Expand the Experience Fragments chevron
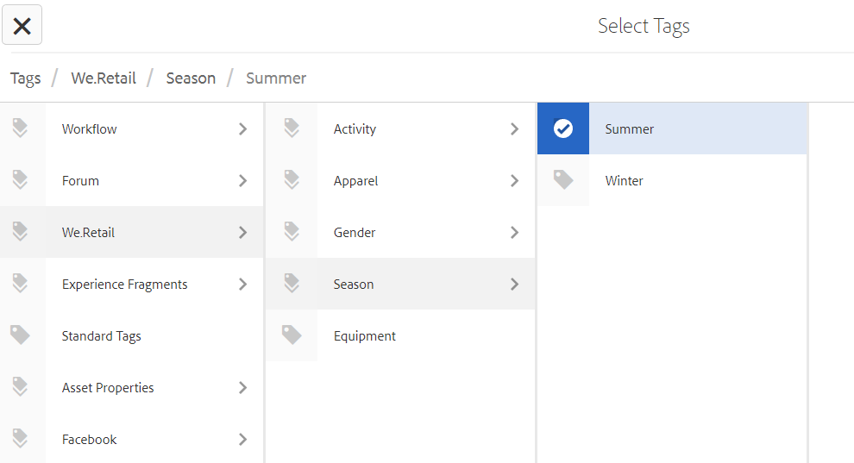The image size is (854, 463). [x=242, y=284]
